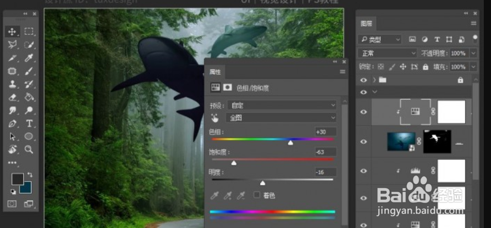
Task: Filter layers by smart object kind
Action: (462, 39)
